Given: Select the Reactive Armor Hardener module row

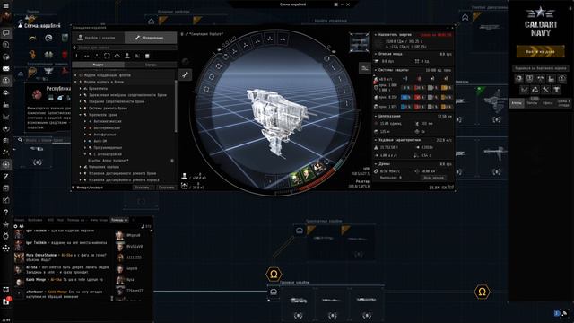Looking at the screenshot, I should (x=125, y=161).
